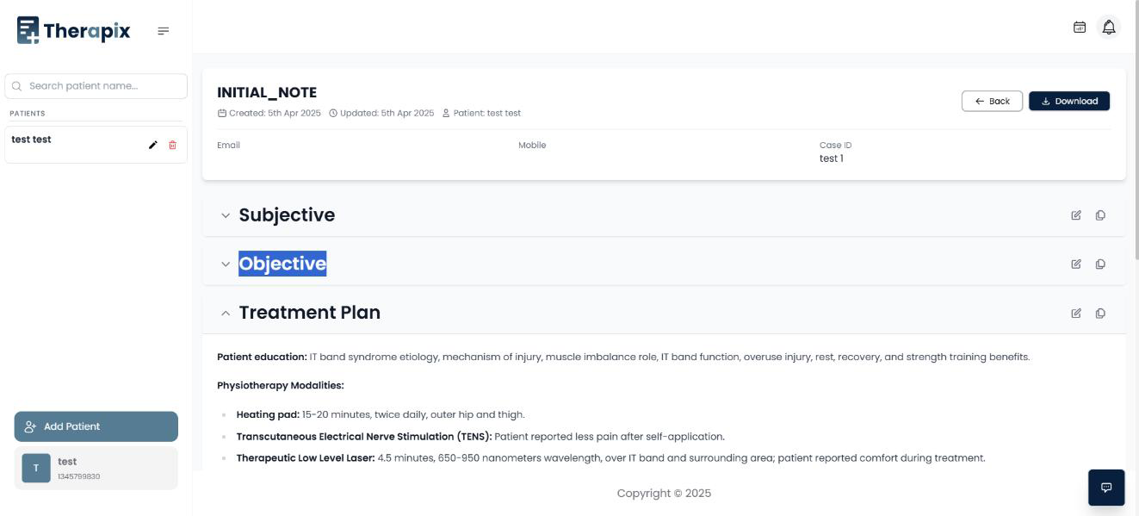Download the initial note

coord(1069,102)
